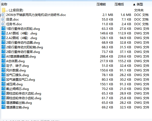152x121 pixels.
Task: Sort by the 类型 column header
Action: (140, 4)
